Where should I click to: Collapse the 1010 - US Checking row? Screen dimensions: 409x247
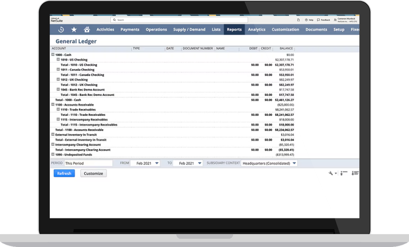[x=58, y=59]
